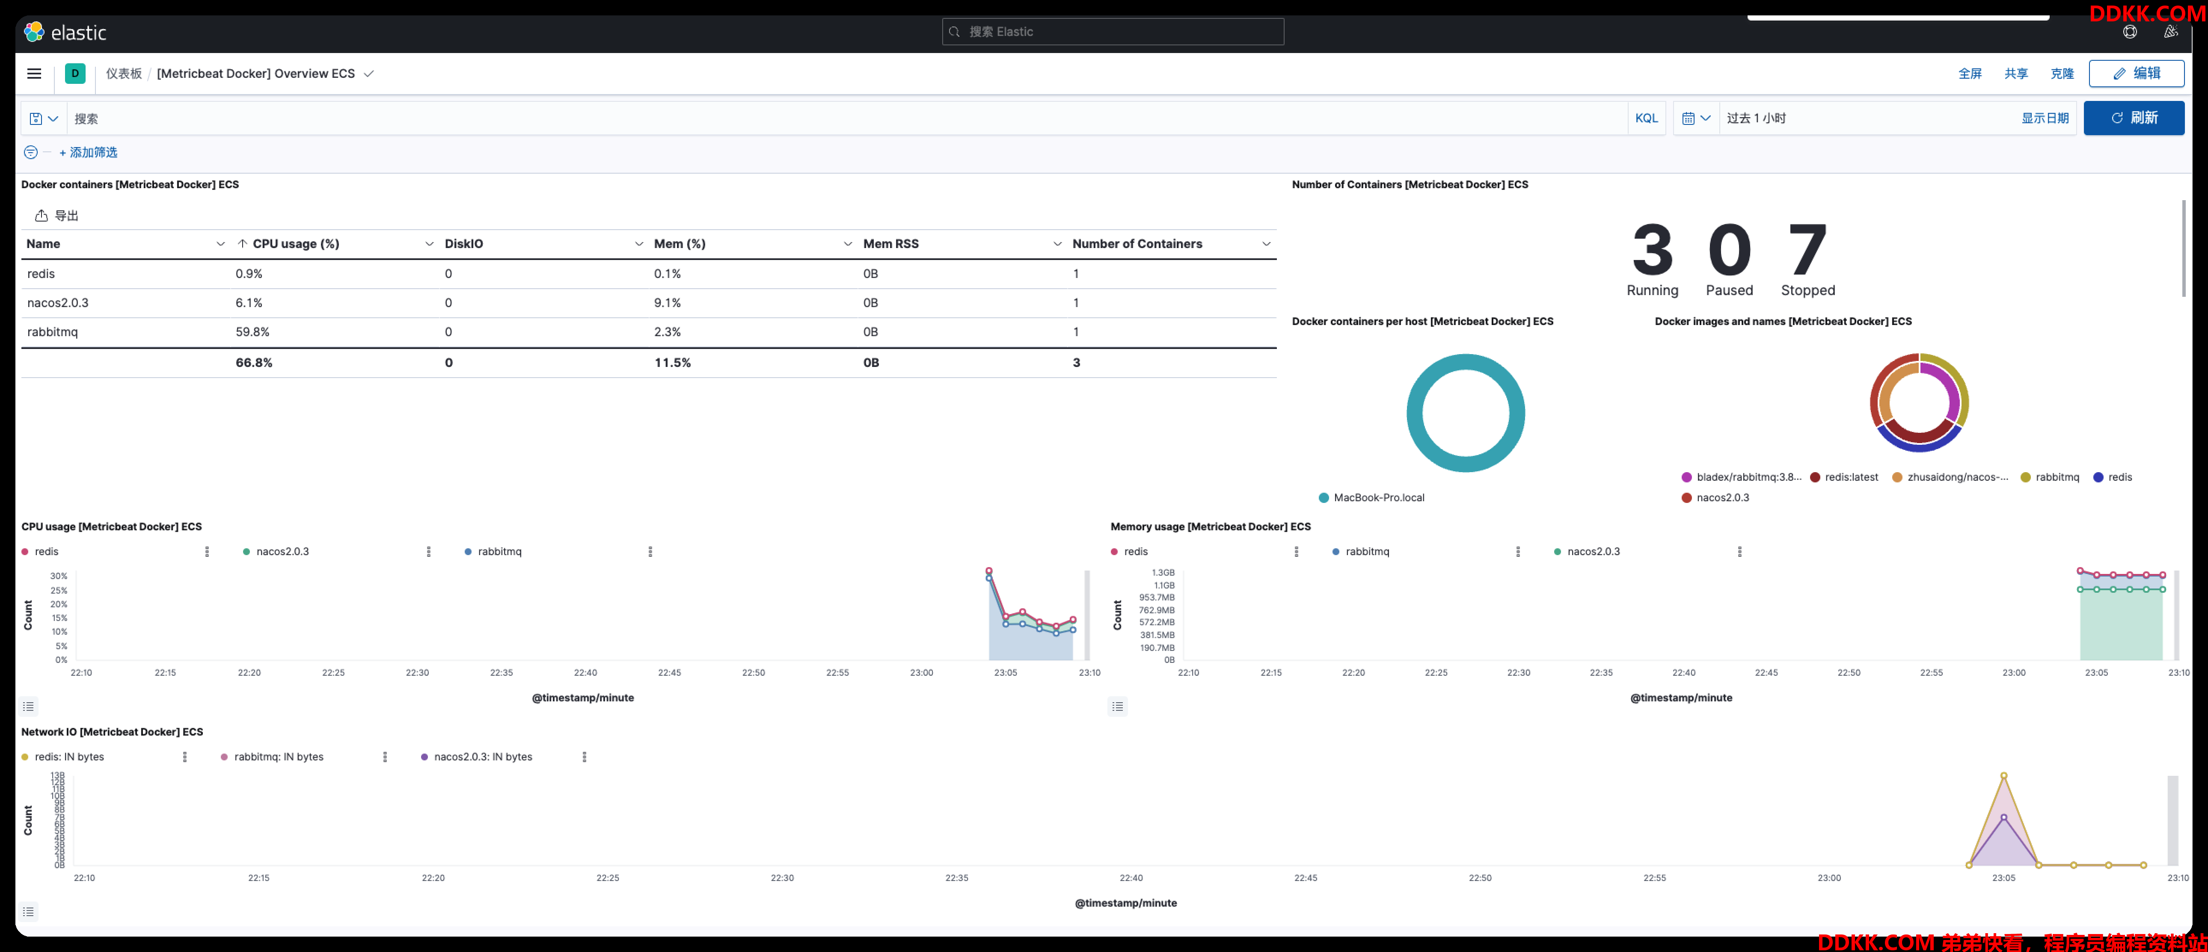Open dashboard title breadcrumb dropdown
The height and width of the screenshot is (952, 2208).
click(x=368, y=74)
